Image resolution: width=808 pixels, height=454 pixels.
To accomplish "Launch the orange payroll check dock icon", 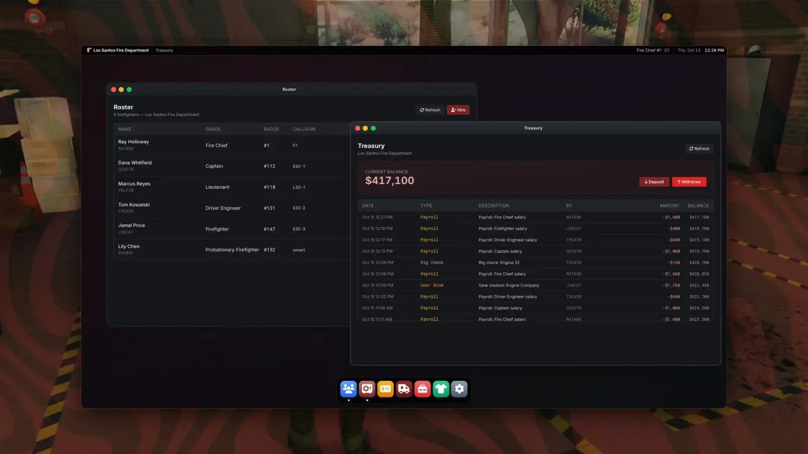I will point(385,389).
